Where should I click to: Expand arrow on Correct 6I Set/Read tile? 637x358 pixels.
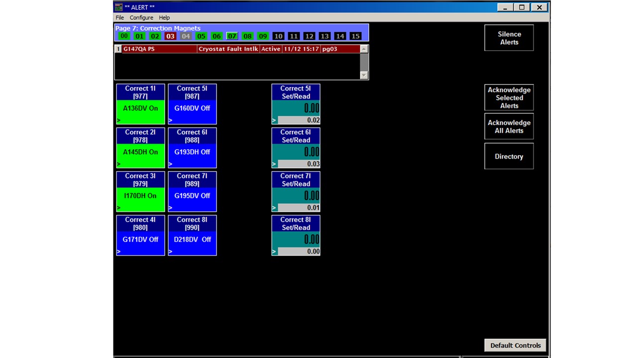[274, 164]
